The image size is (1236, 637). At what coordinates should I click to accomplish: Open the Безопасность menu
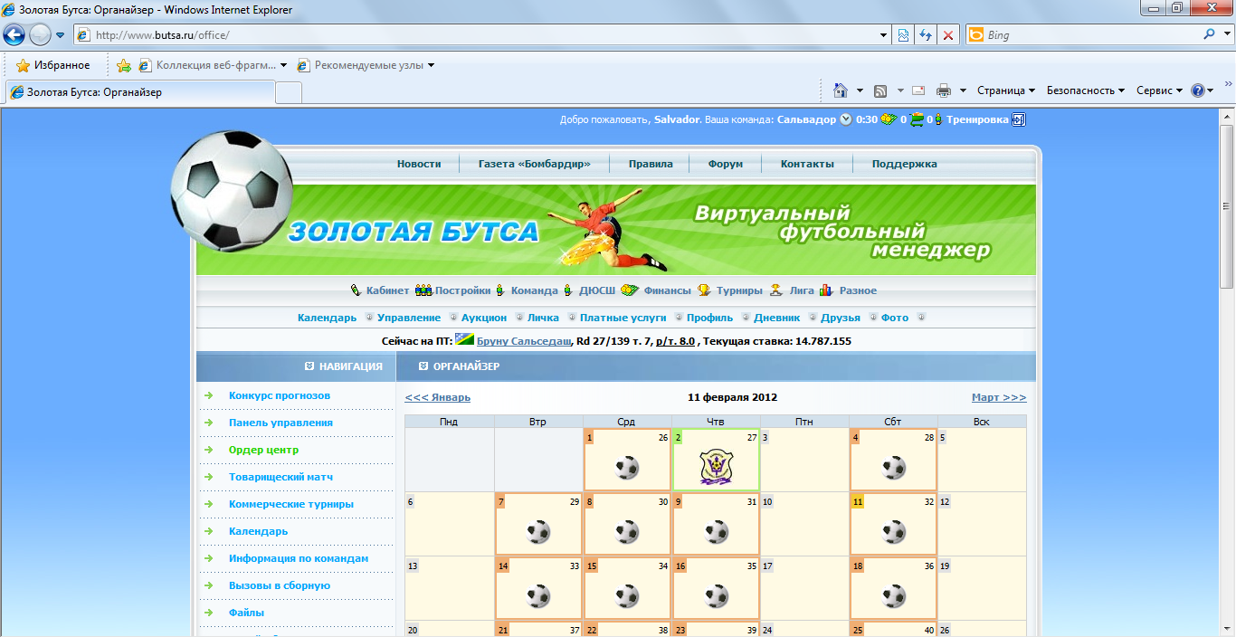coord(1086,90)
